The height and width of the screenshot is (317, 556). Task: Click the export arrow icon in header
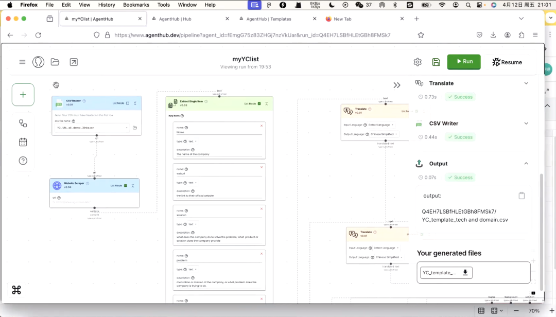74,62
